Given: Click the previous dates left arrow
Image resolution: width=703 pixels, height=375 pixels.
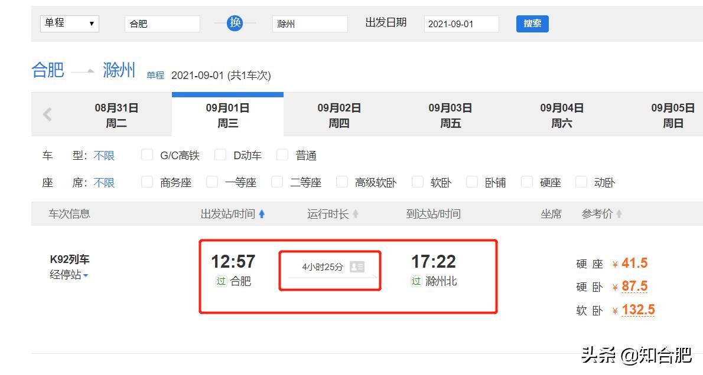Looking at the screenshot, I should click(x=47, y=114).
